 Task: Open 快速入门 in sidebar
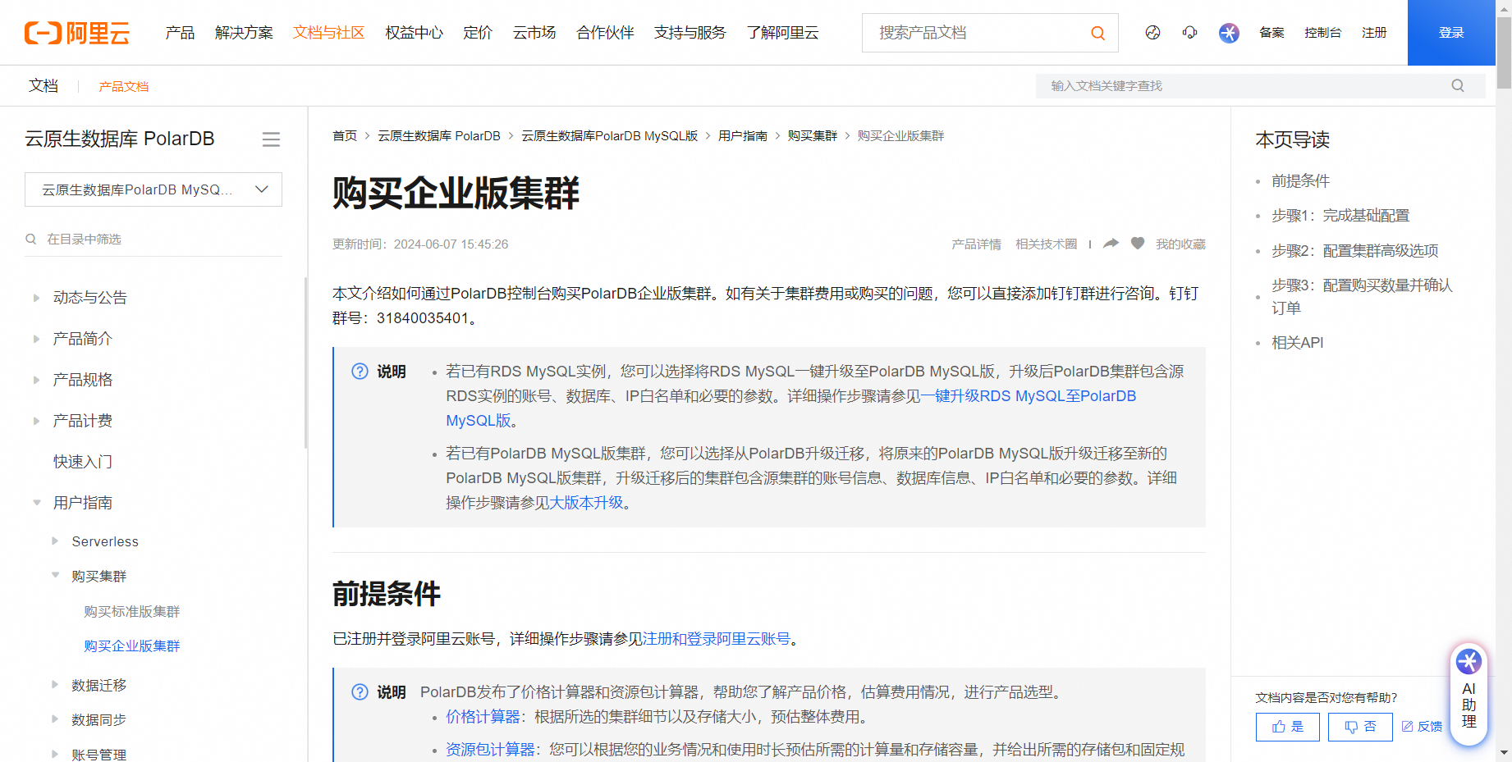[83, 462]
